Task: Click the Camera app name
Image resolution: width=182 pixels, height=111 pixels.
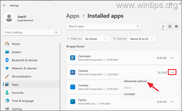Action: coord(83,71)
